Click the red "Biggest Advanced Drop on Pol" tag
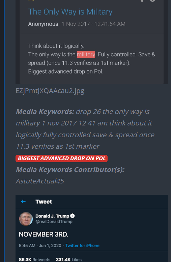Image resolution: width=171 pixels, height=262 pixels. tap(61, 158)
